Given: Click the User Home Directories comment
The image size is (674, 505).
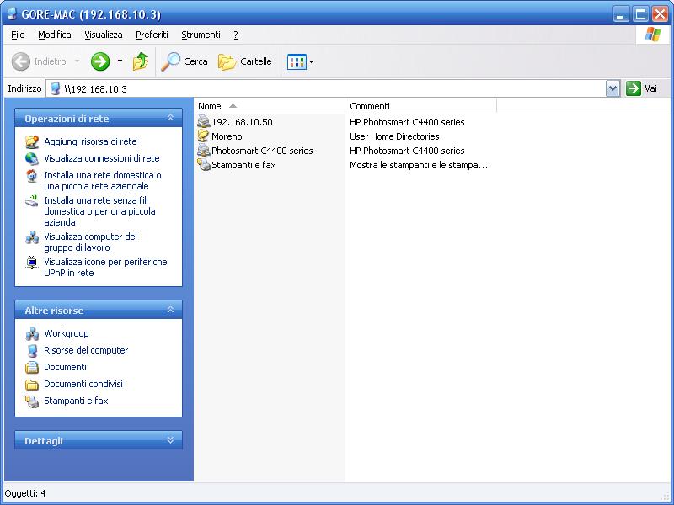Looking at the screenshot, I should pyautogui.click(x=394, y=136).
